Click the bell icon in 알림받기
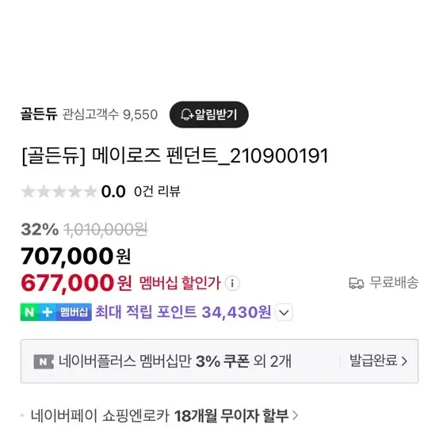 coord(186,115)
